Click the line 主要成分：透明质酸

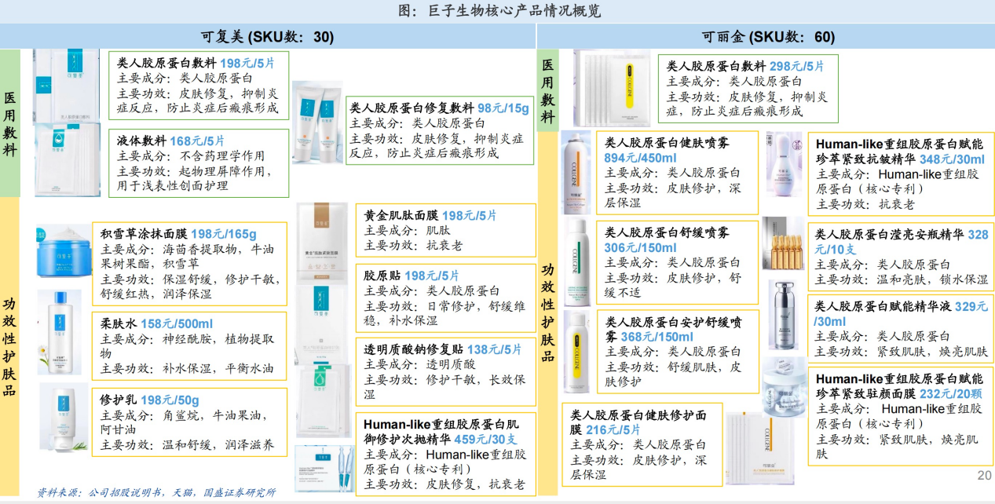pyautogui.click(x=419, y=364)
